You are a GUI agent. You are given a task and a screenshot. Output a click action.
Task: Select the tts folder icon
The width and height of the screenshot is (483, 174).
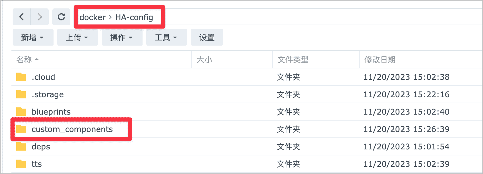[x=21, y=164]
